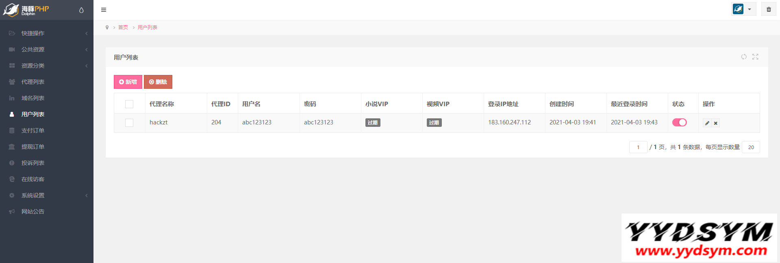Click the pencil edit icon for hackzt
Screen dimensions: 780x263
(707, 123)
